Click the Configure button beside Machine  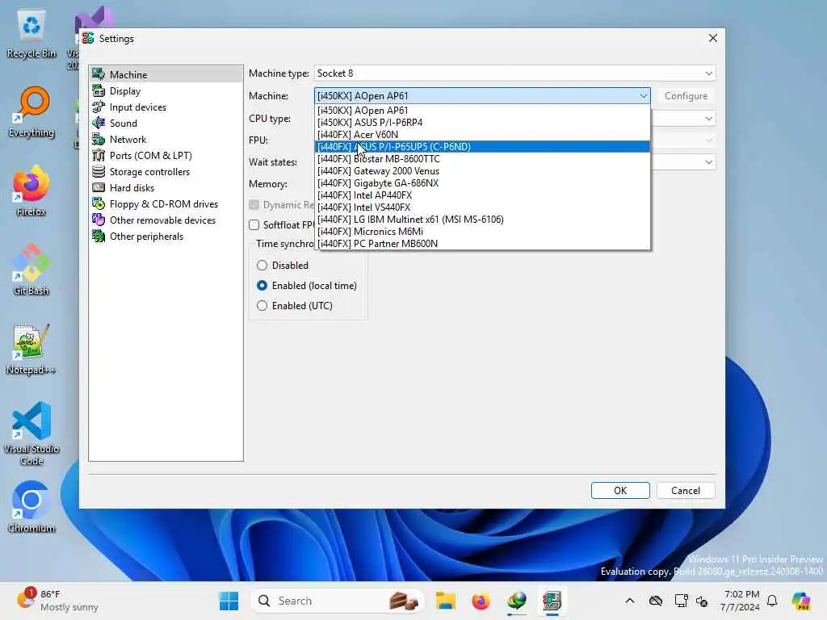[686, 96]
